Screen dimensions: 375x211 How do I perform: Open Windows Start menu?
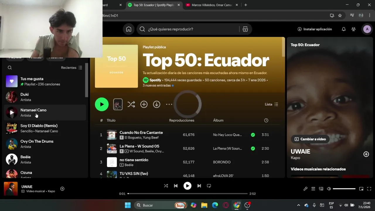click(128, 205)
